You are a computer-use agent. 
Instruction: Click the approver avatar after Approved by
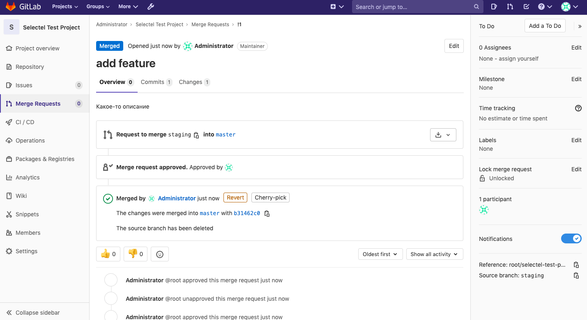point(229,167)
